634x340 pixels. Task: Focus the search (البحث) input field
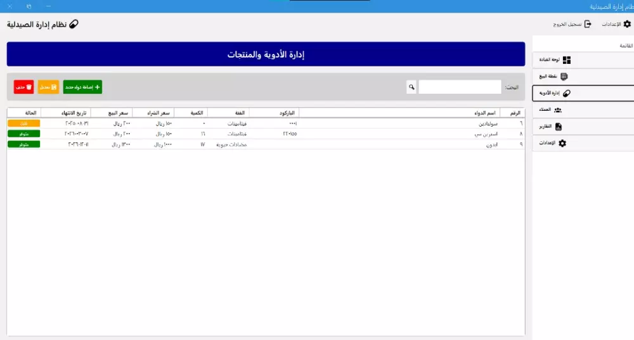pyautogui.click(x=460, y=87)
